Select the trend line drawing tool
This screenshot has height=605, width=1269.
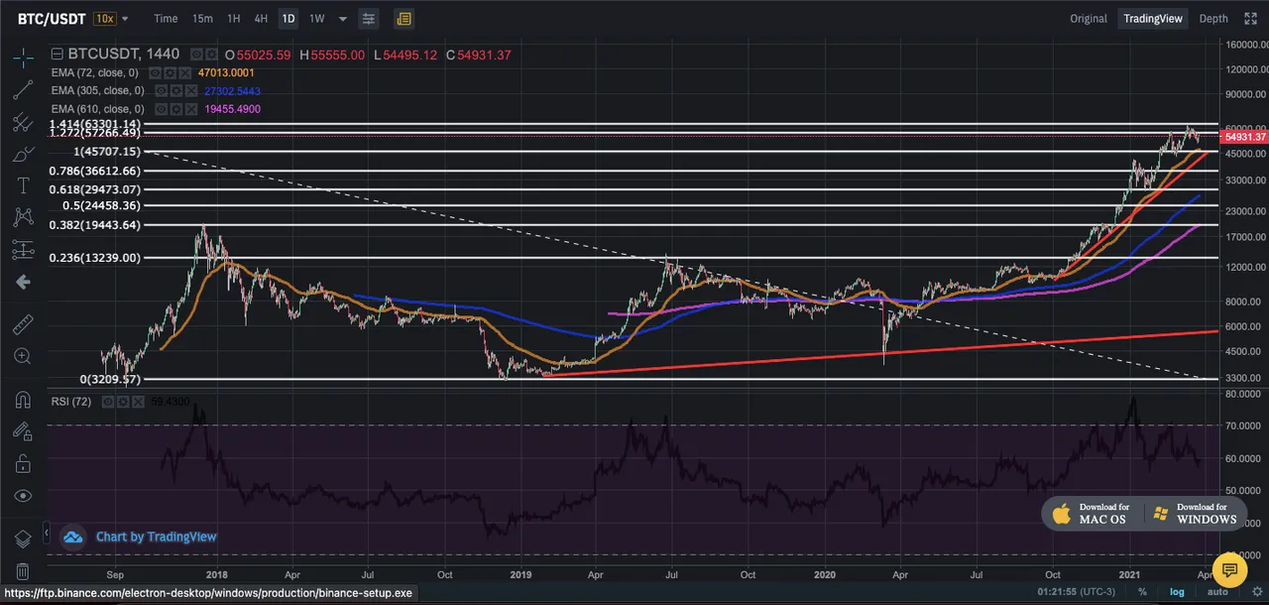tap(23, 90)
